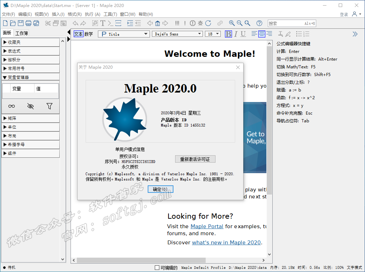Open the 文件(F) menu

point(8,14)
